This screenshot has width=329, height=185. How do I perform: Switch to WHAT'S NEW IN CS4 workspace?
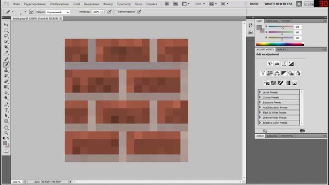click(278, 4)
